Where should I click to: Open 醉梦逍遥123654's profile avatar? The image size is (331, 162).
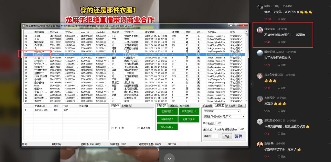(x=260, y=53)
